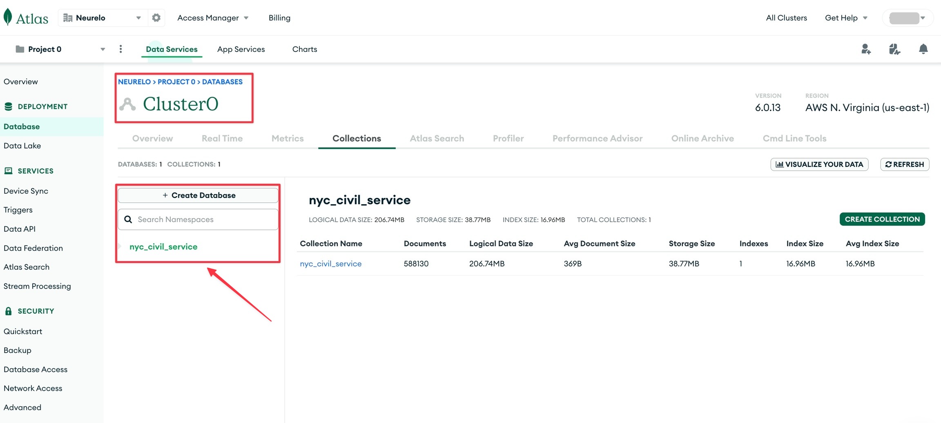Open the nyc_civil_service collection link
This screenshot has height=423, width=941.
tap(330, 264)
